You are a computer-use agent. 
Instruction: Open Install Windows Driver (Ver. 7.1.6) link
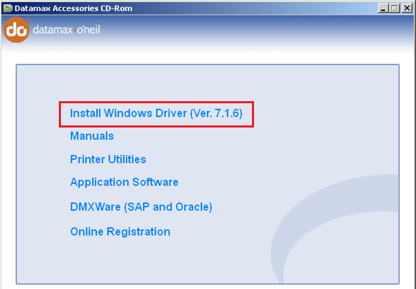156,114
